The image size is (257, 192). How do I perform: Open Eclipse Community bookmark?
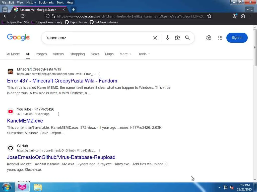coord(47,22)
